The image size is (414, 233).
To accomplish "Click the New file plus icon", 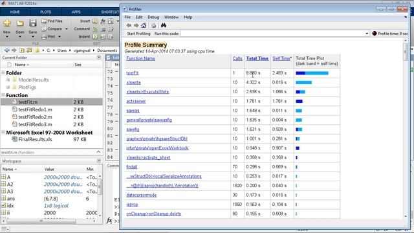I will click(x=7, y=23).
